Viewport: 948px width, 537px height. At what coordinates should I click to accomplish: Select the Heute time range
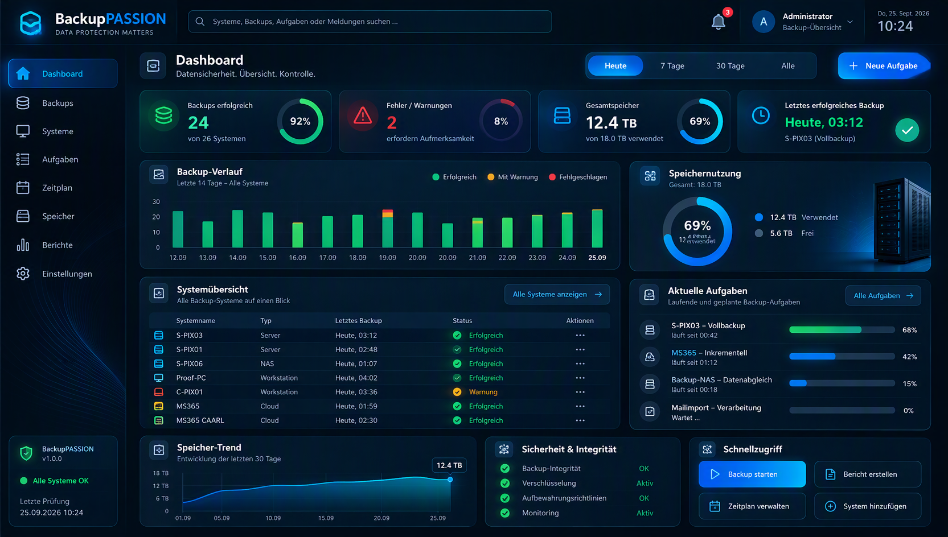pyautogui.click(x=615, y=66)
